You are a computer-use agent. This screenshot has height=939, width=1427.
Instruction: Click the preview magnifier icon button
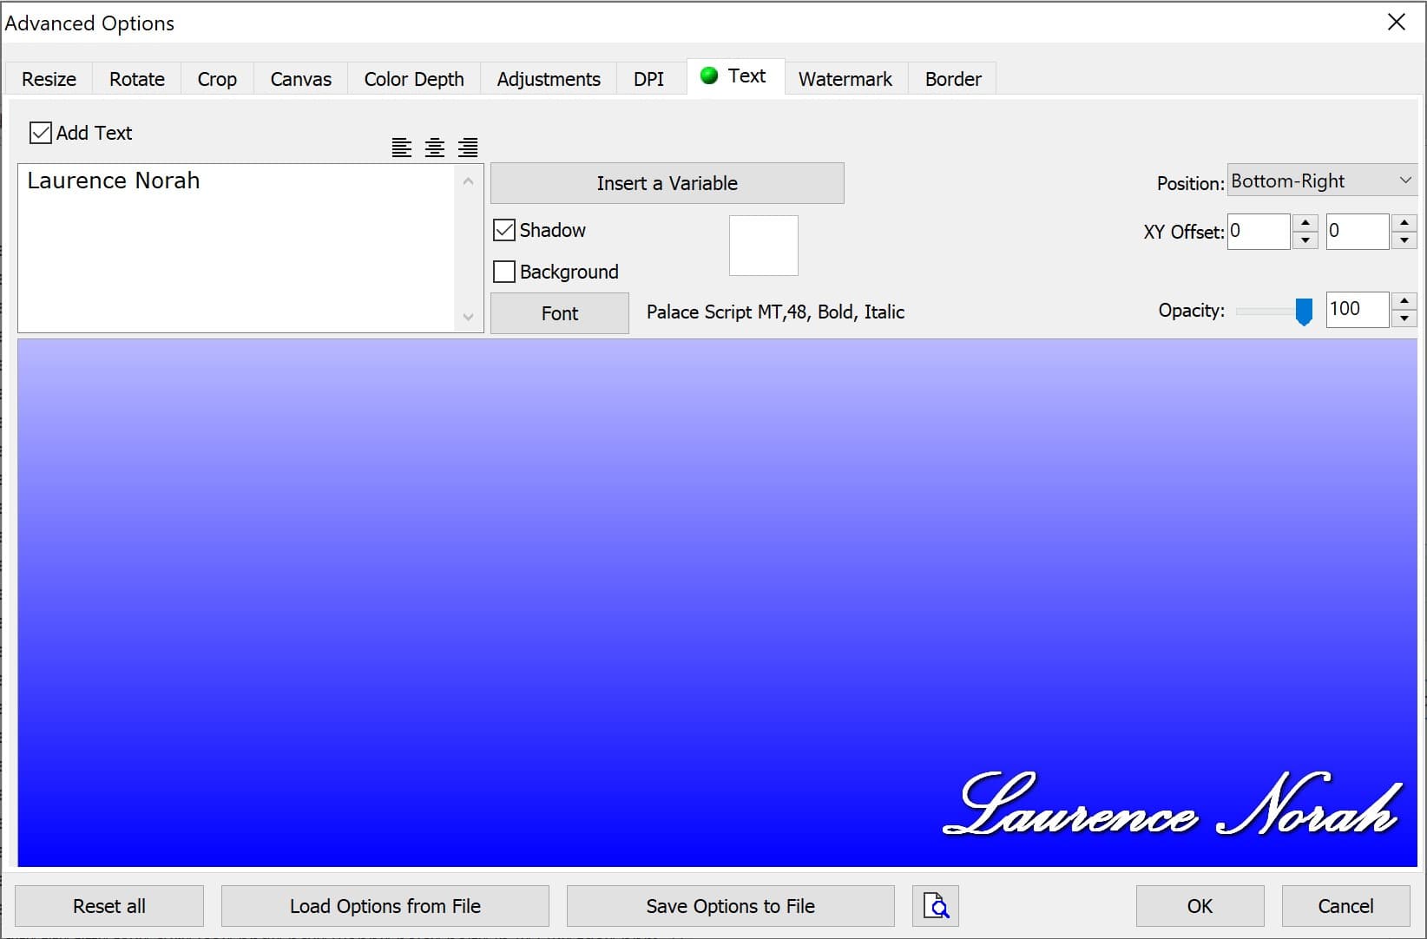tap(936, 906)
